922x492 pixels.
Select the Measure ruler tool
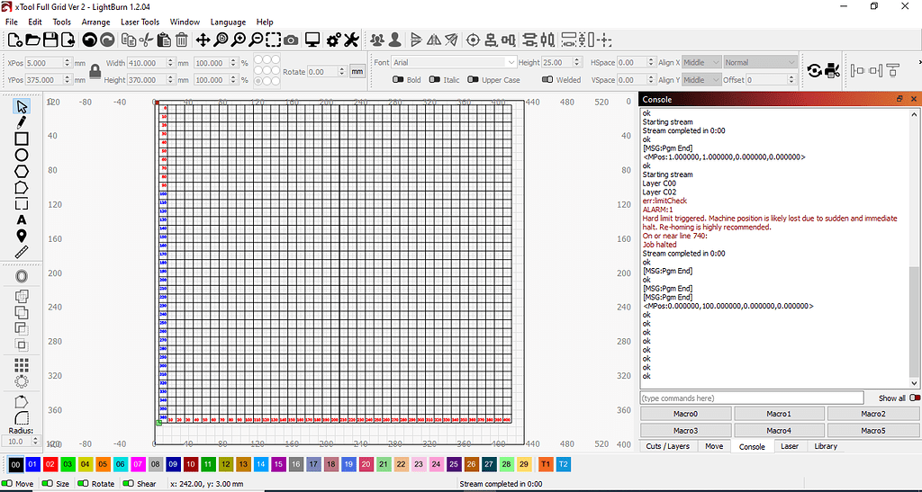(22, 252)
